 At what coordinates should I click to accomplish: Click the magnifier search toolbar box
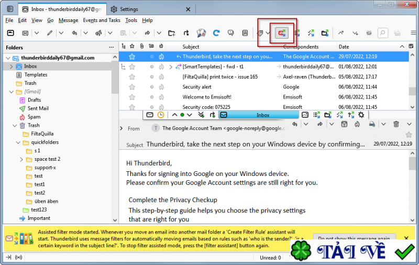click(x=383, y=33)
